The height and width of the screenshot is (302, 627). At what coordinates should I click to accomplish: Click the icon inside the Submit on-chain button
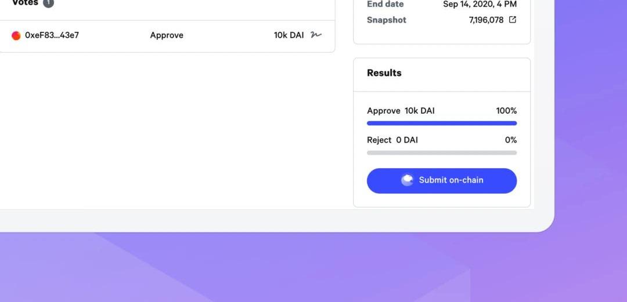tap(407, 180)
